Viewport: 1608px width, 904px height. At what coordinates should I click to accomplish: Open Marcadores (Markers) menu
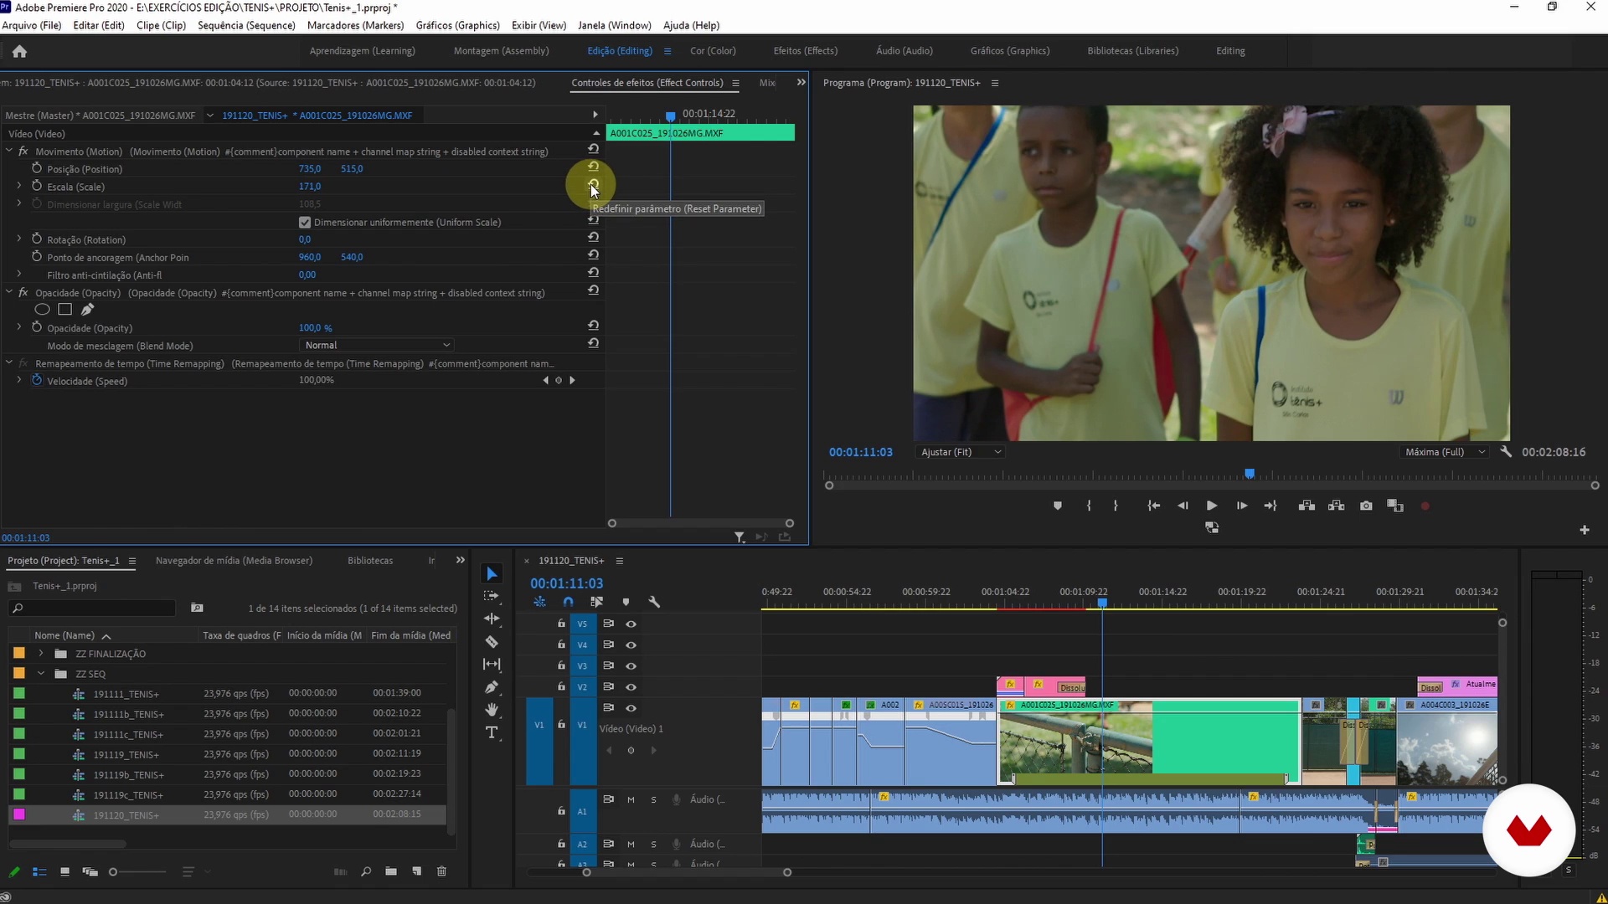(x=355, y=25)
